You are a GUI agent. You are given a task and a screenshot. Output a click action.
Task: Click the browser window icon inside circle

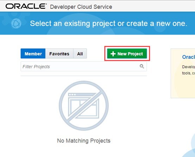83,105
